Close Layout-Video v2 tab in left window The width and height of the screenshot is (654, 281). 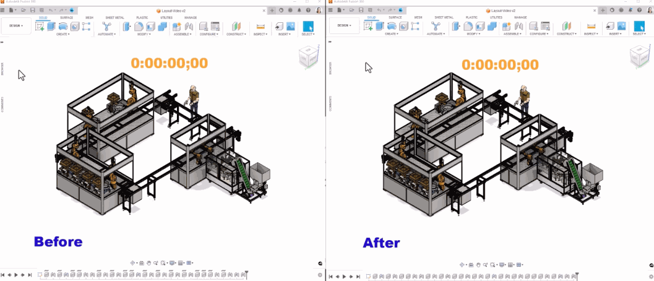point(263,11)
